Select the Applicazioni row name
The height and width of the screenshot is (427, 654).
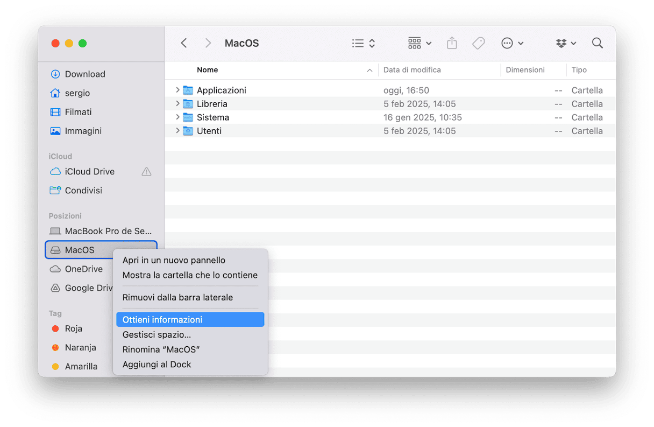[x=222, y=90]
